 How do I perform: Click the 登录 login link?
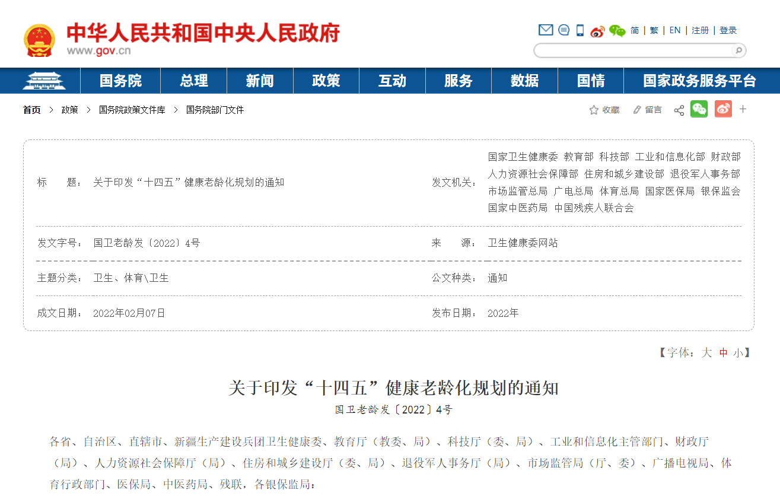pyautogui.click(x=728, y=30)
